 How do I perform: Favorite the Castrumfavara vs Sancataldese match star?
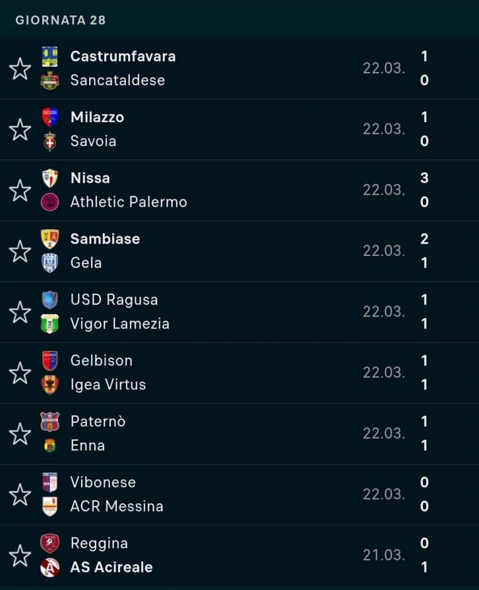[20, 69]
